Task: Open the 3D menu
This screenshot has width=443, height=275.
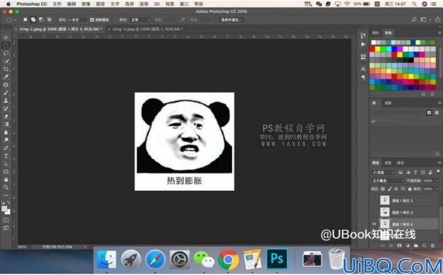Action: [157, 4]
